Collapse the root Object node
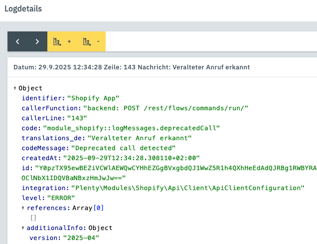This screenshot has width=317, height=244. [x=15, y=88]
